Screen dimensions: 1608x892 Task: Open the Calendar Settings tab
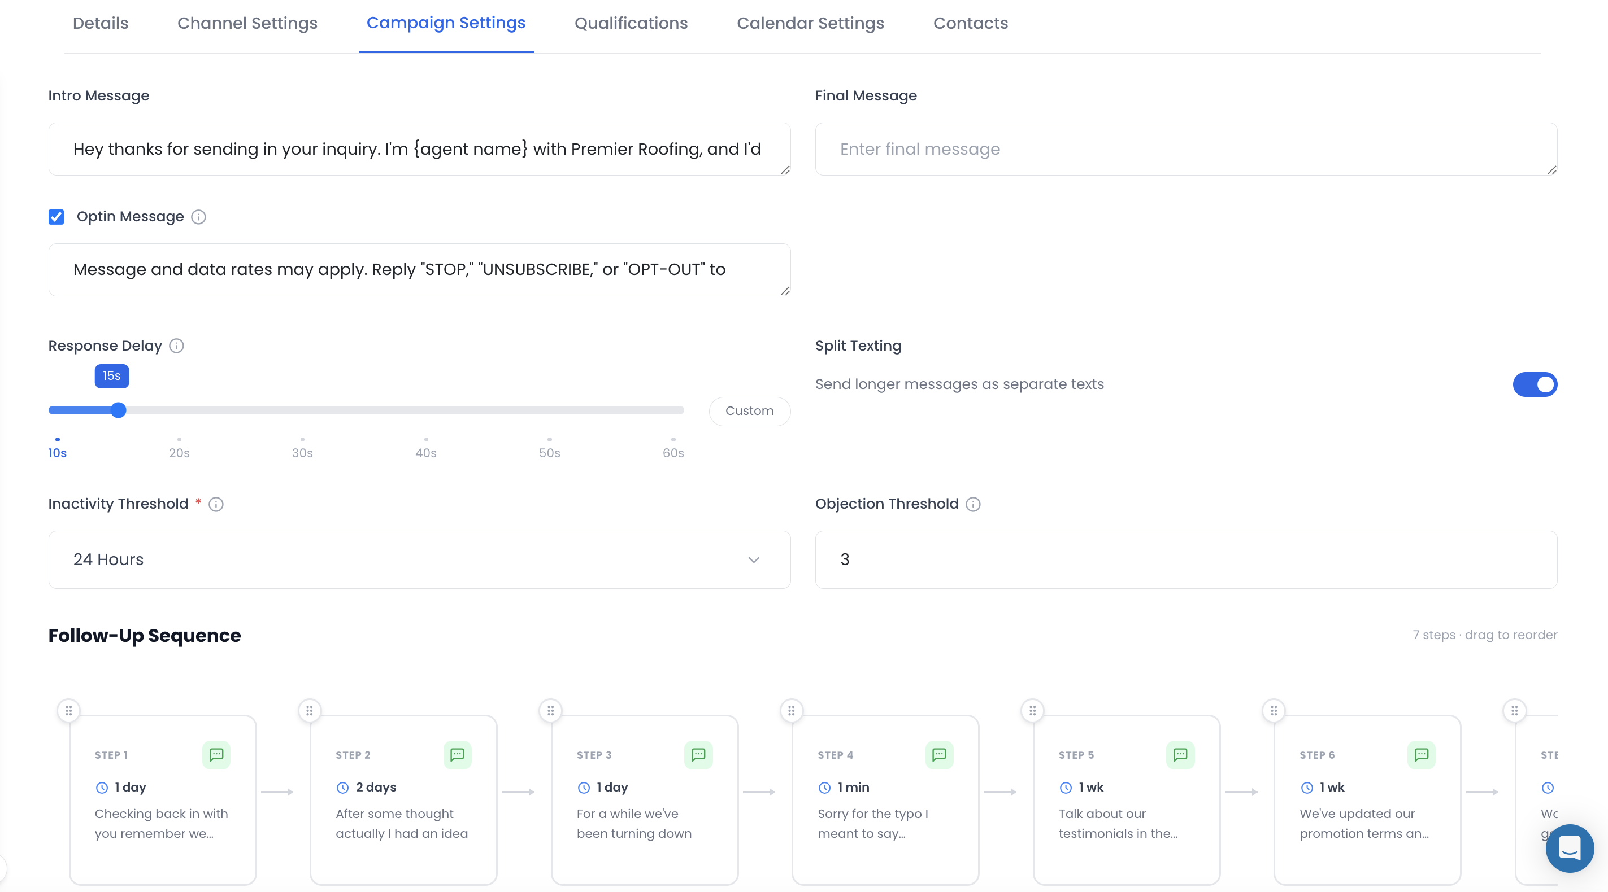(810, 23)
